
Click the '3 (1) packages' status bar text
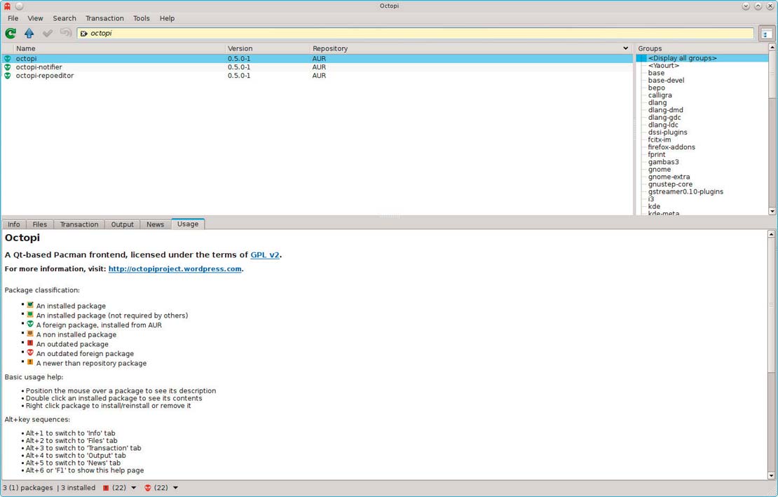pyautogui.click(x=28, y=488)
